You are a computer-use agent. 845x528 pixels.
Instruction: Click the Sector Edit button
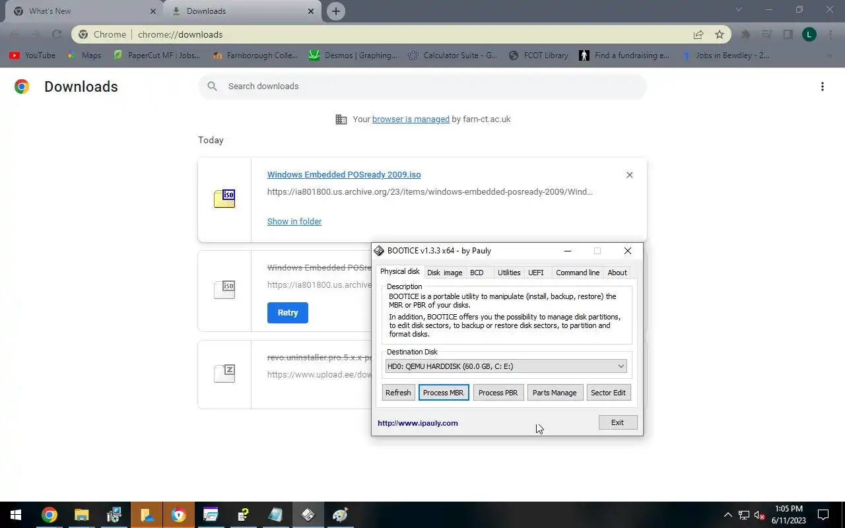[608, 393]
